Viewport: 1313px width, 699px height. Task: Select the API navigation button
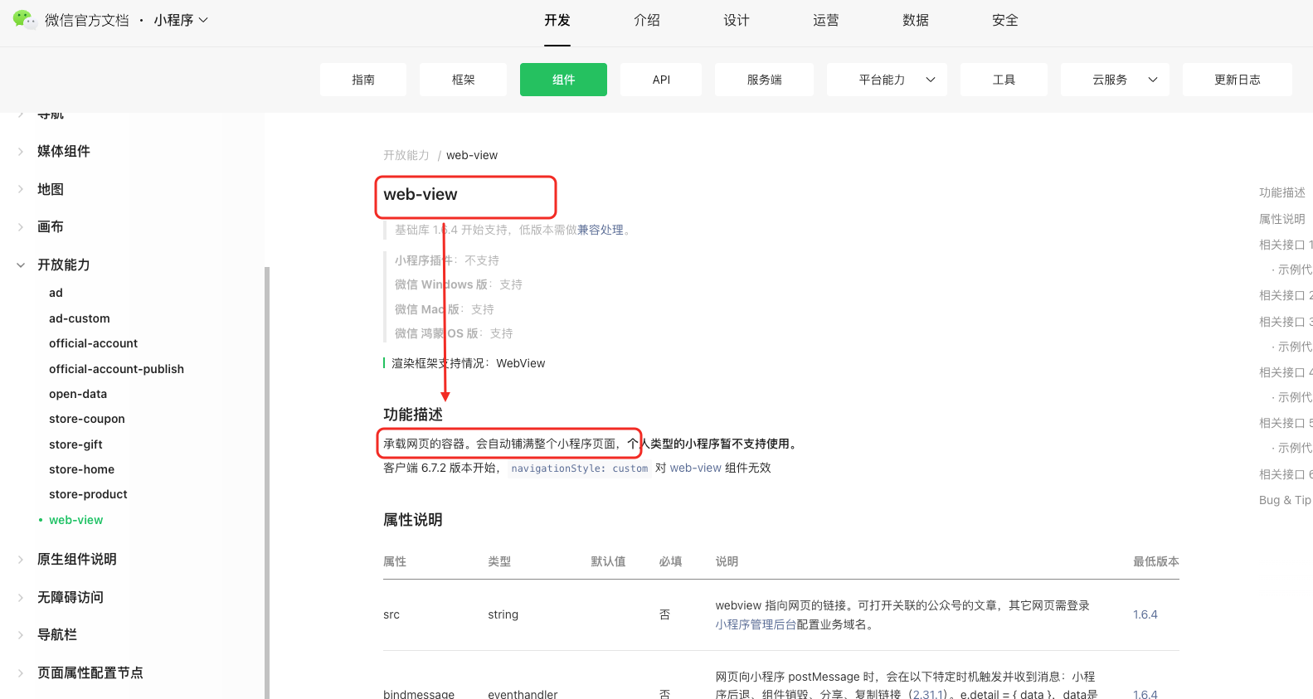(x=661, y=80)
